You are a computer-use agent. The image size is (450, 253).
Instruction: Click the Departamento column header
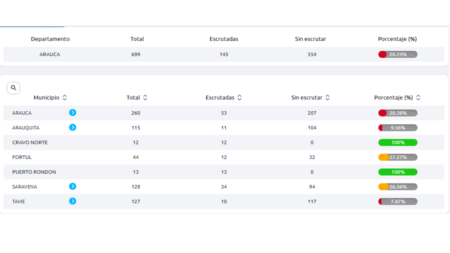click(x=50, y=39)
